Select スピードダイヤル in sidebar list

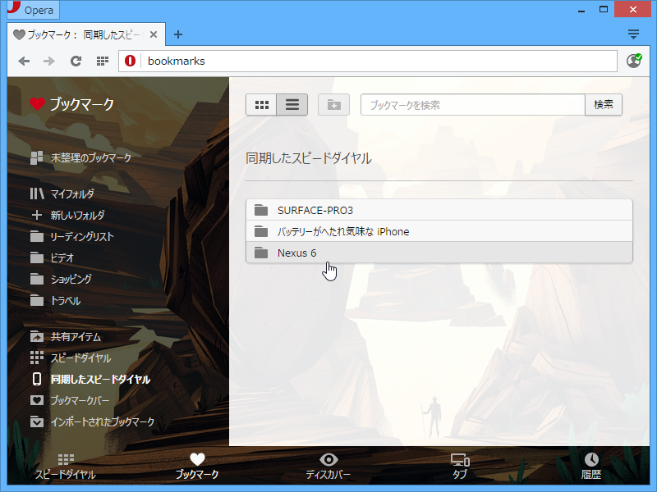coord(71,358)
